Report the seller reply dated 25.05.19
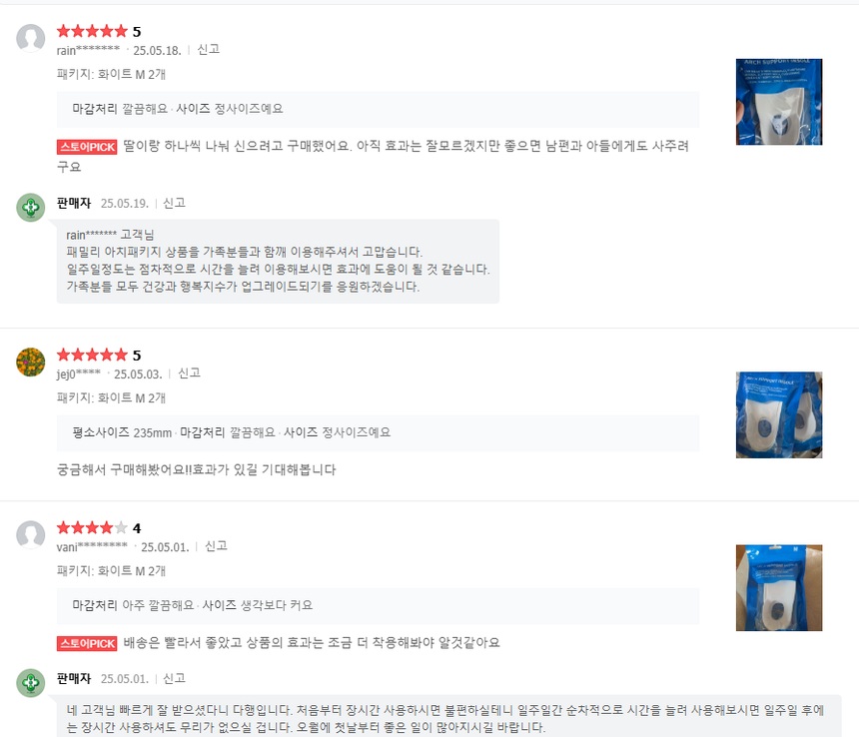Screen dimensions: 859x737 click(174, 203)
